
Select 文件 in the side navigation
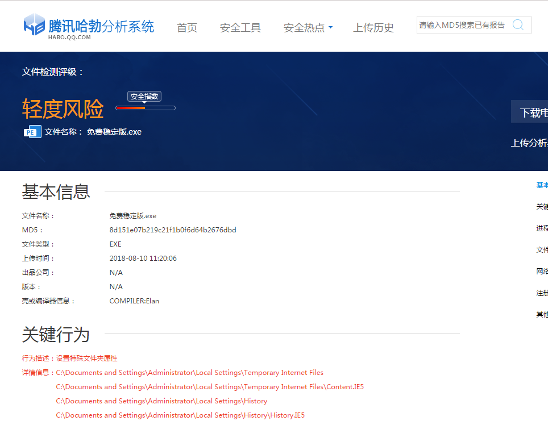[542, 250]
